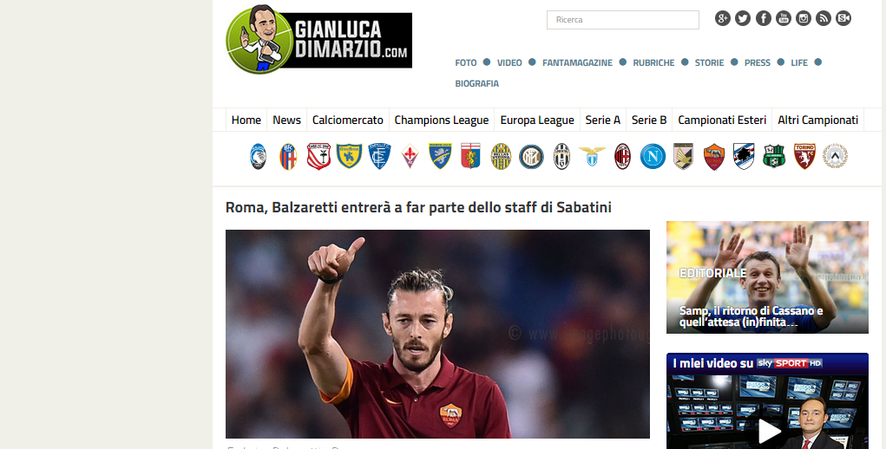Click the Google Plus icon
The height and width of the screenshot is (449, 886).
[723, 18]
